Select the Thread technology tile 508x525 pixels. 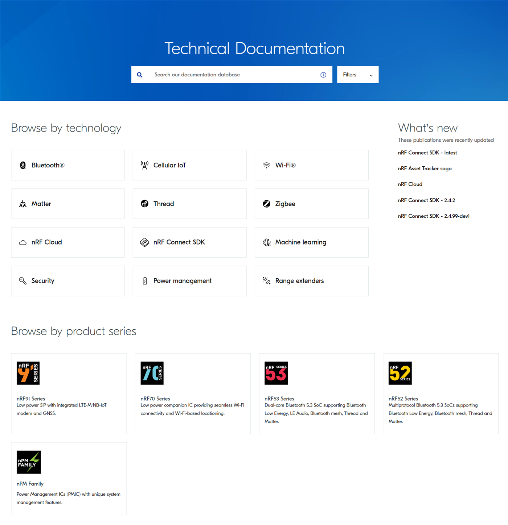click(x=189, y=204)
